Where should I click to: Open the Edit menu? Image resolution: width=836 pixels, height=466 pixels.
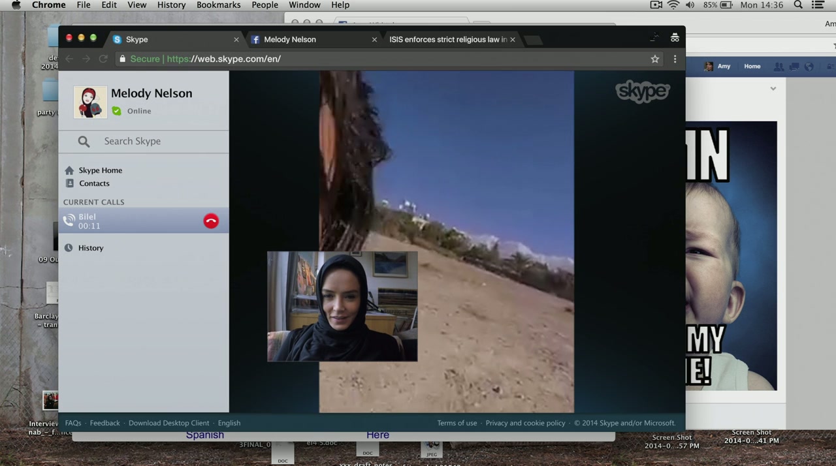click(109, 5)
